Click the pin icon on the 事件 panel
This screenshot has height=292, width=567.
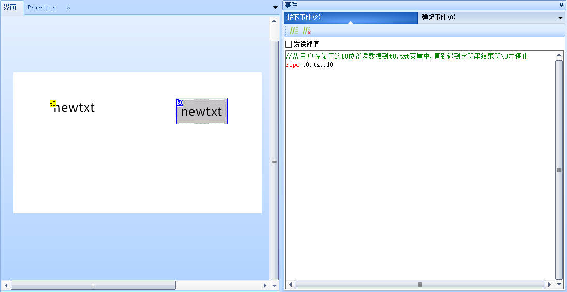click(x=561, y=5)
